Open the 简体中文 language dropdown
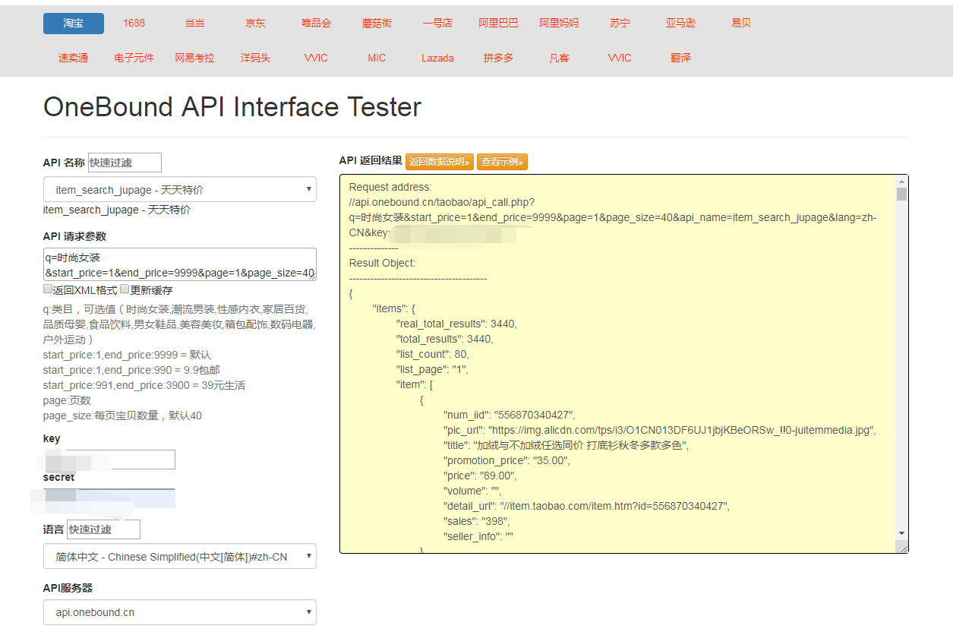This screenshot has width=953, height=632. [180, 556]
